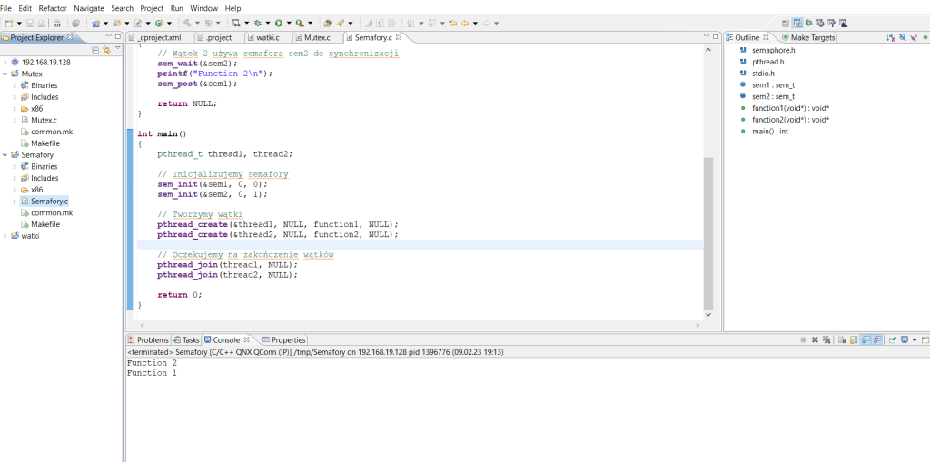Screen dimensions: 930x462
Task: Select Mutex.c file in Project Explorer
Action: point(44,120)
